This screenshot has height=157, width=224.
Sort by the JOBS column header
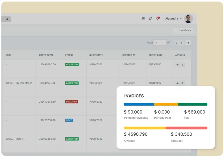pos(8,55)
